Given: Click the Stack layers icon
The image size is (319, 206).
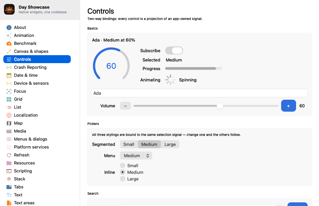Looking at the screenshot, I should [9, 179].
